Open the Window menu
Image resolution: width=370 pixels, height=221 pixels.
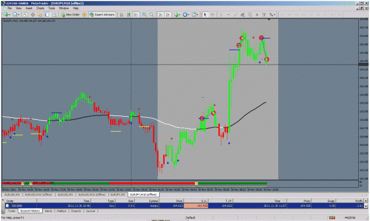click(x=64, y=8)
